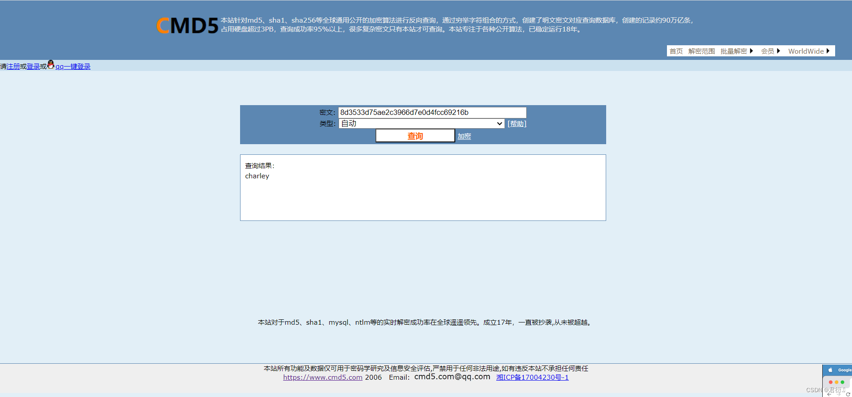Select the result text charley
Image resolution: width=852 pixels, height=397 pixels.
click(257, 176)
